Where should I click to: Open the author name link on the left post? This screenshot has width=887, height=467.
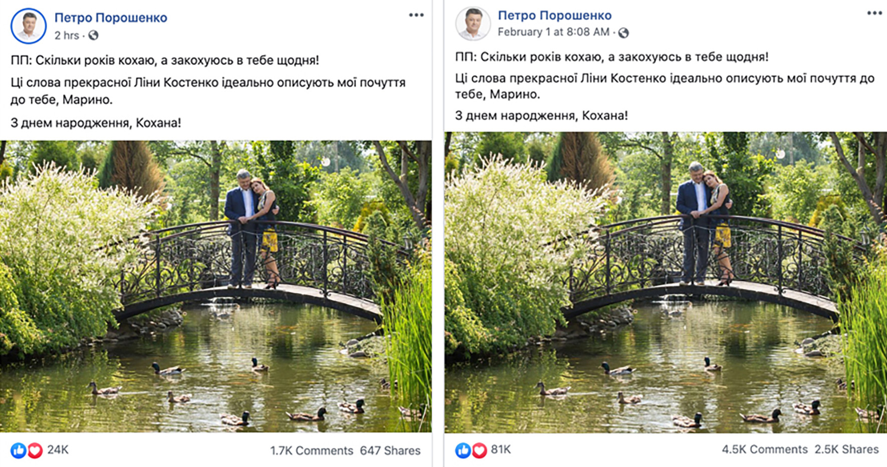click(x=111, y=18)
